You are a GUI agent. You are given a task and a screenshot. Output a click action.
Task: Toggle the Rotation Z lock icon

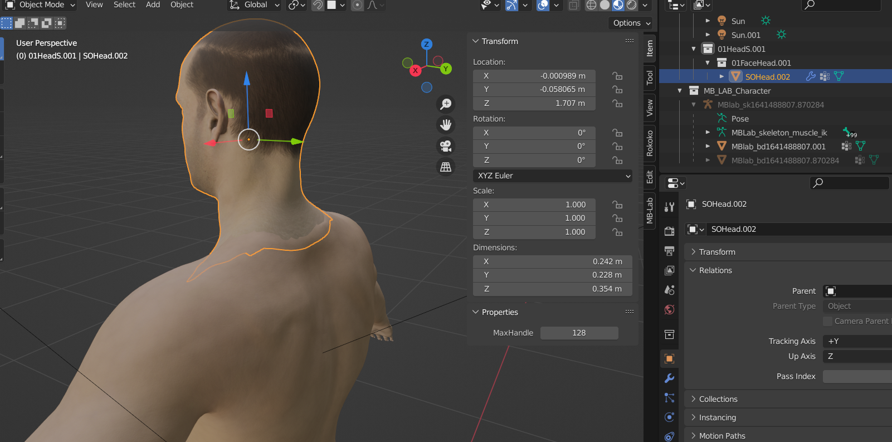click(x=617, y=160)
